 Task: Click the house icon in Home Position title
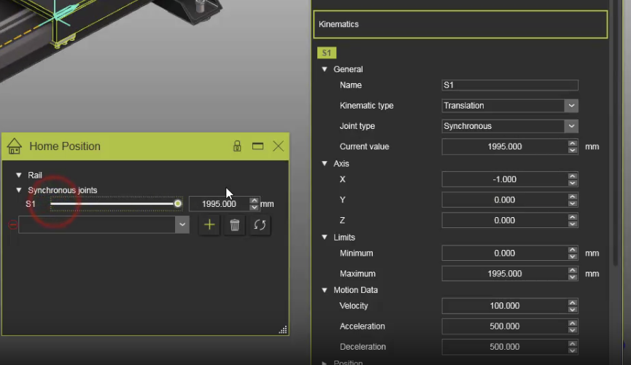point(15,146)
